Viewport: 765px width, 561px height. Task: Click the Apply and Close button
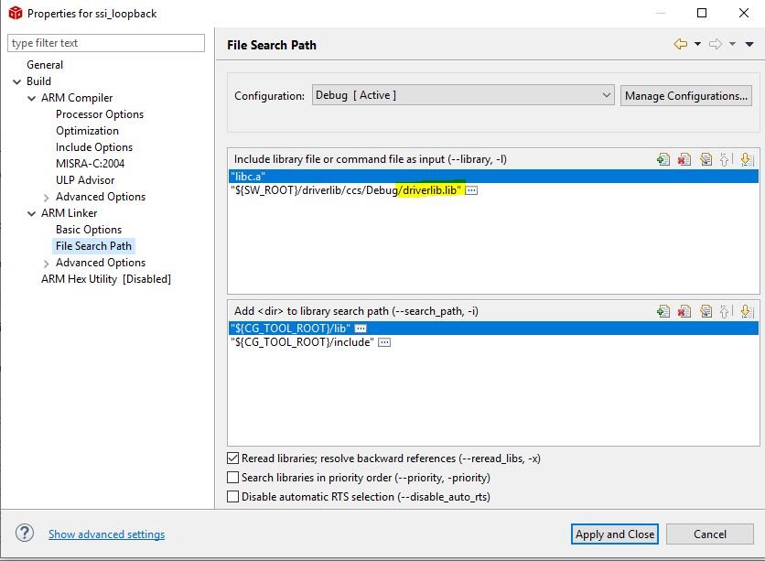point(615,534)
